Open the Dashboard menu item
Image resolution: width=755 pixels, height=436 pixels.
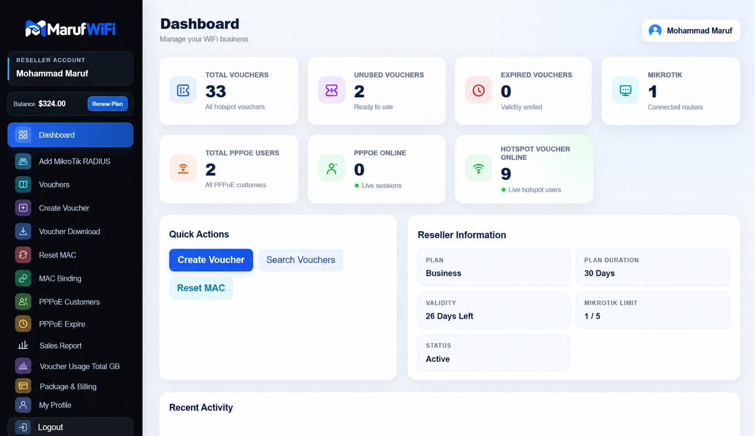[70, 135]
